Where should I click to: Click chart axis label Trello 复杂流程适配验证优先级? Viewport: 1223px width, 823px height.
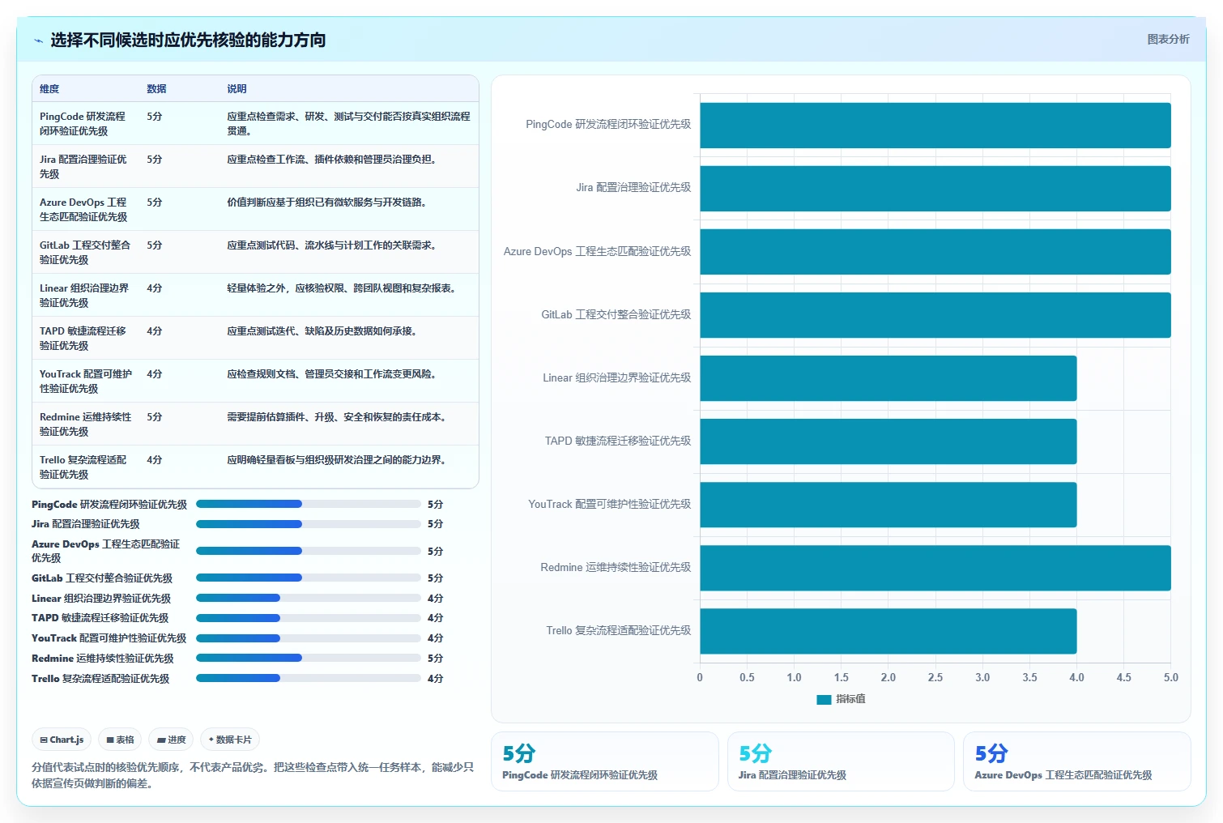618,630
